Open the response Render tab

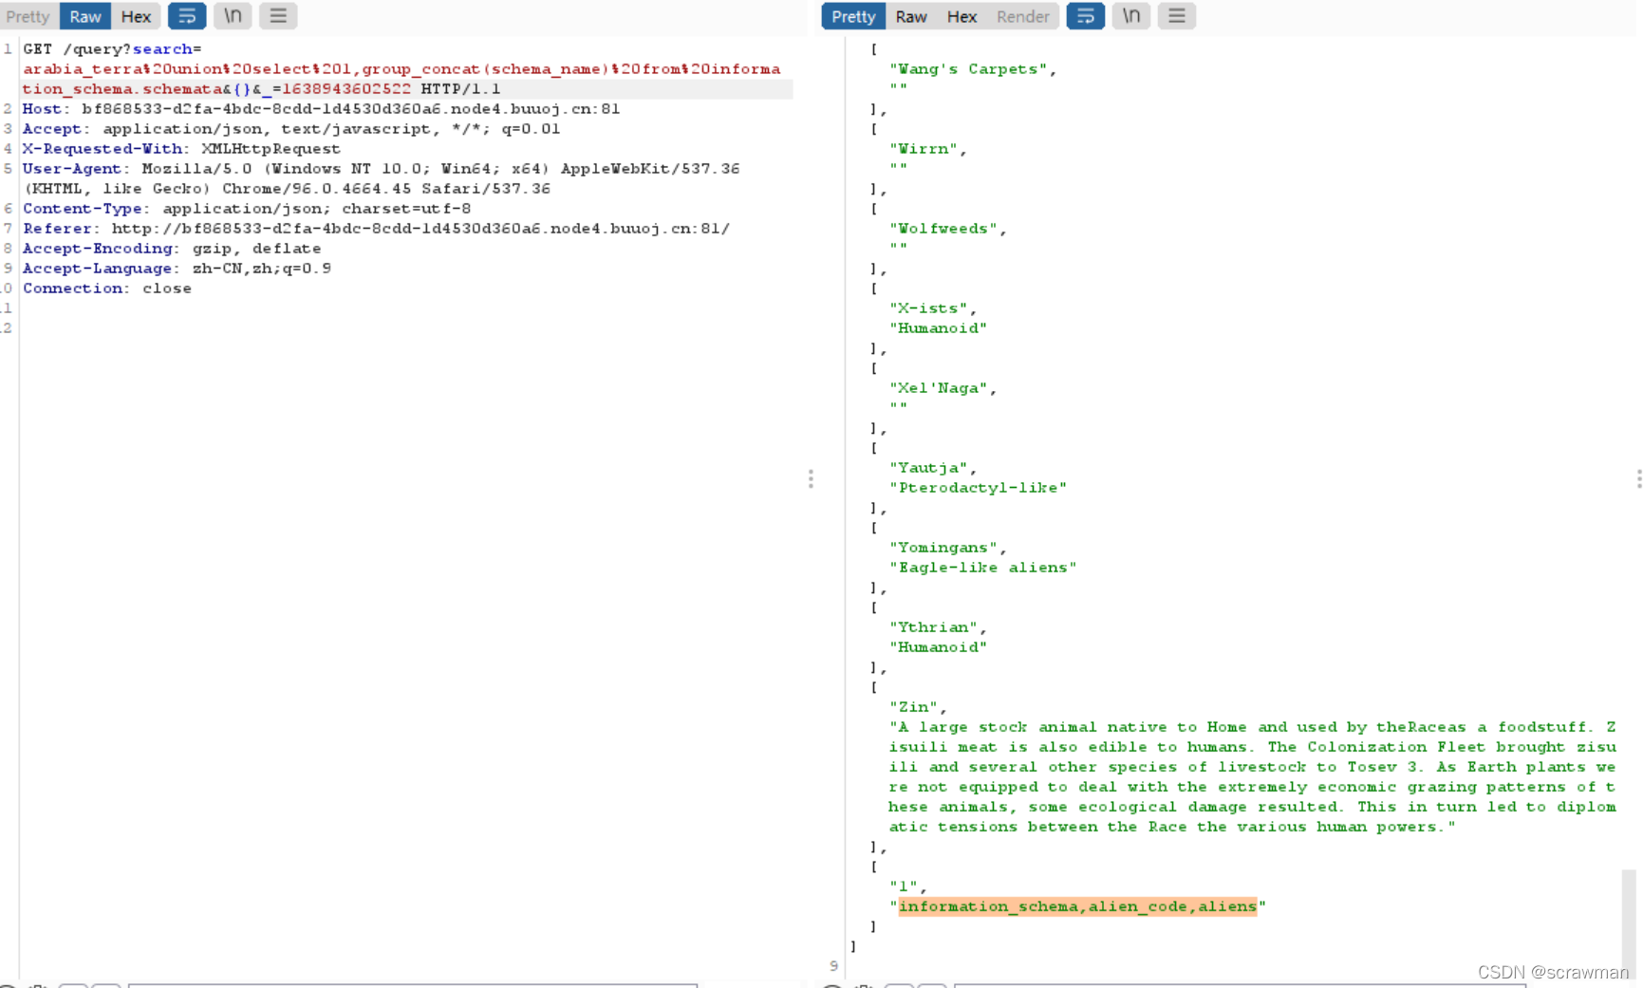pyautogui.click(x=1023, y=16)
